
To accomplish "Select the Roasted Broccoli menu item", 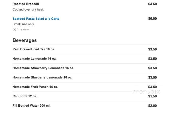I will click(x=26, y=4).
